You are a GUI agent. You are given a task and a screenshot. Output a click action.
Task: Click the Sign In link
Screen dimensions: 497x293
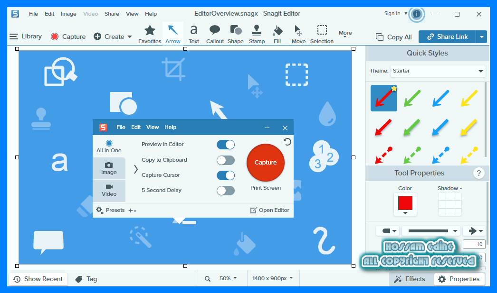point(392,14)
